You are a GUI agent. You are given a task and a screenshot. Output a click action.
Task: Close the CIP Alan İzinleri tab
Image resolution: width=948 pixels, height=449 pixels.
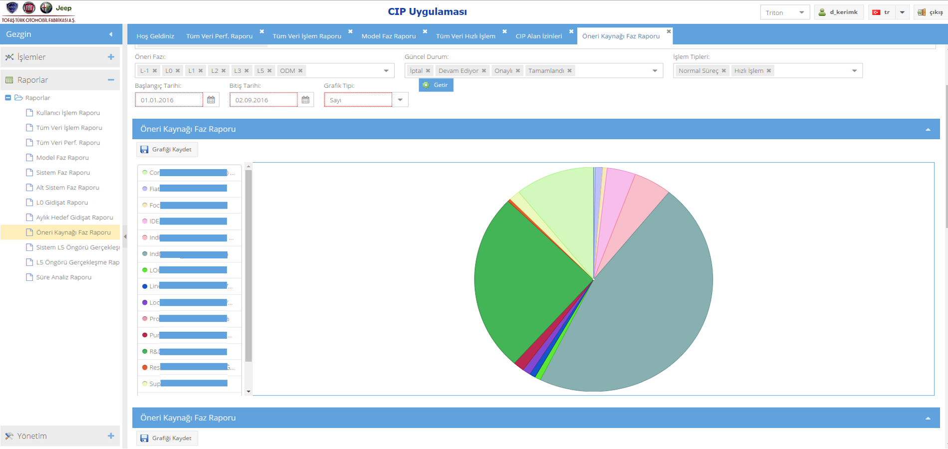pyautogui.click(x=571, y=31)
